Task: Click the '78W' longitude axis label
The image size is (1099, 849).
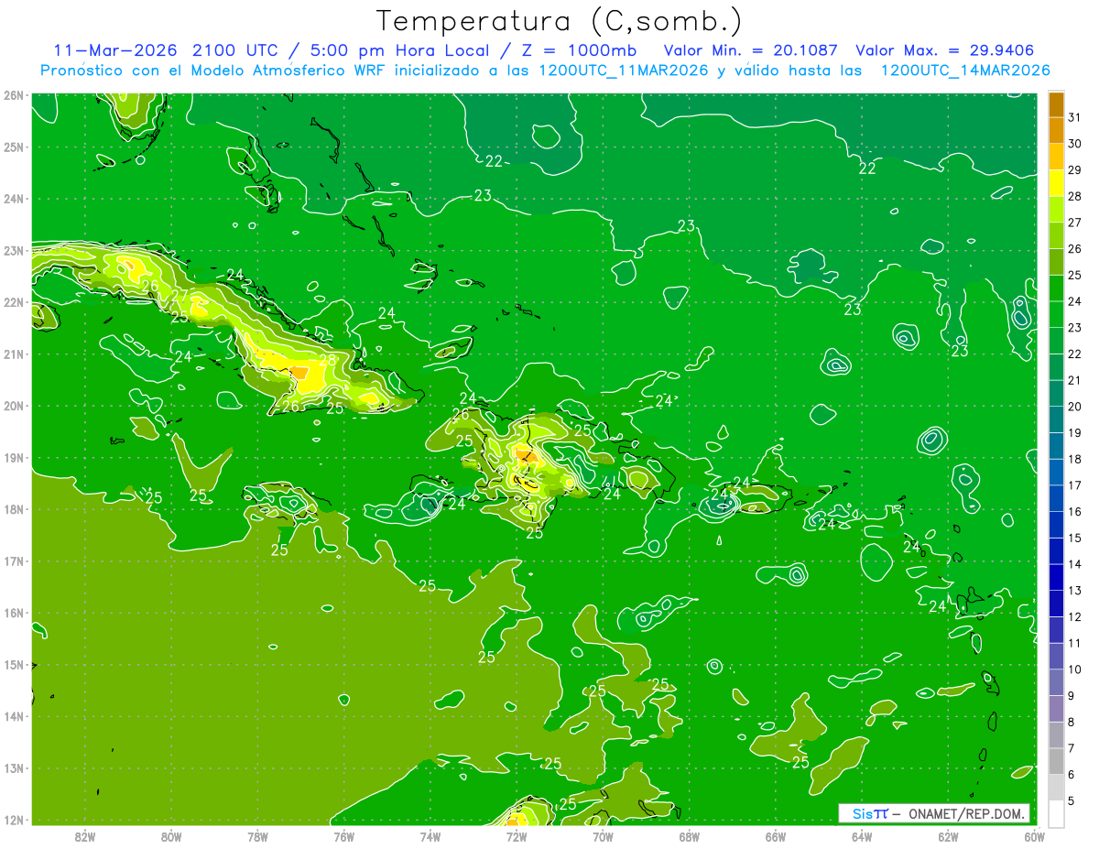Action: (x=257, y=836)
